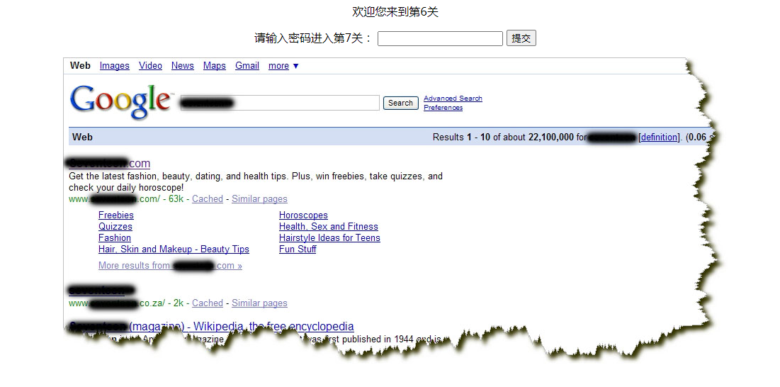
Task: Open the Fun Stuff sitelink
Action: 298,249
